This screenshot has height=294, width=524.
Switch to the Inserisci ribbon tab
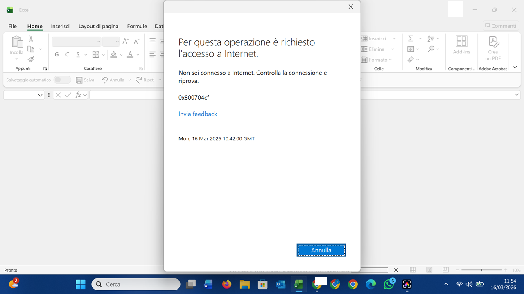point(60,26)
